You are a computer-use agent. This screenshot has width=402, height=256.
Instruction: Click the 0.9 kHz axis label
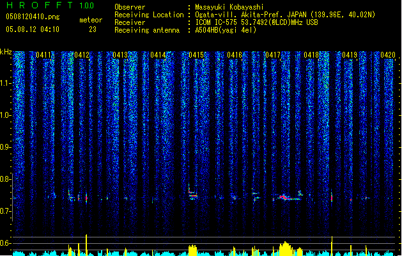pyautogui.click(x=4, y=147)
